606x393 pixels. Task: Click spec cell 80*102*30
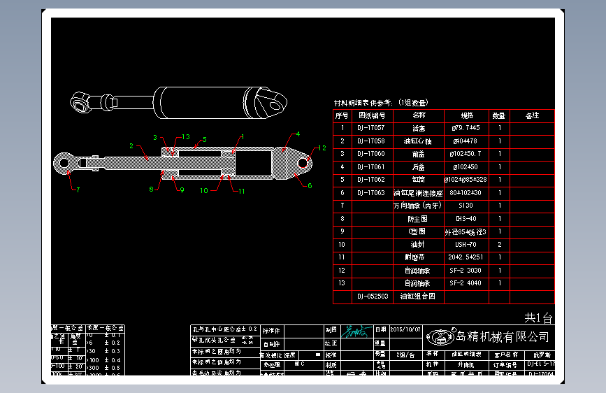tap(466, 192)
